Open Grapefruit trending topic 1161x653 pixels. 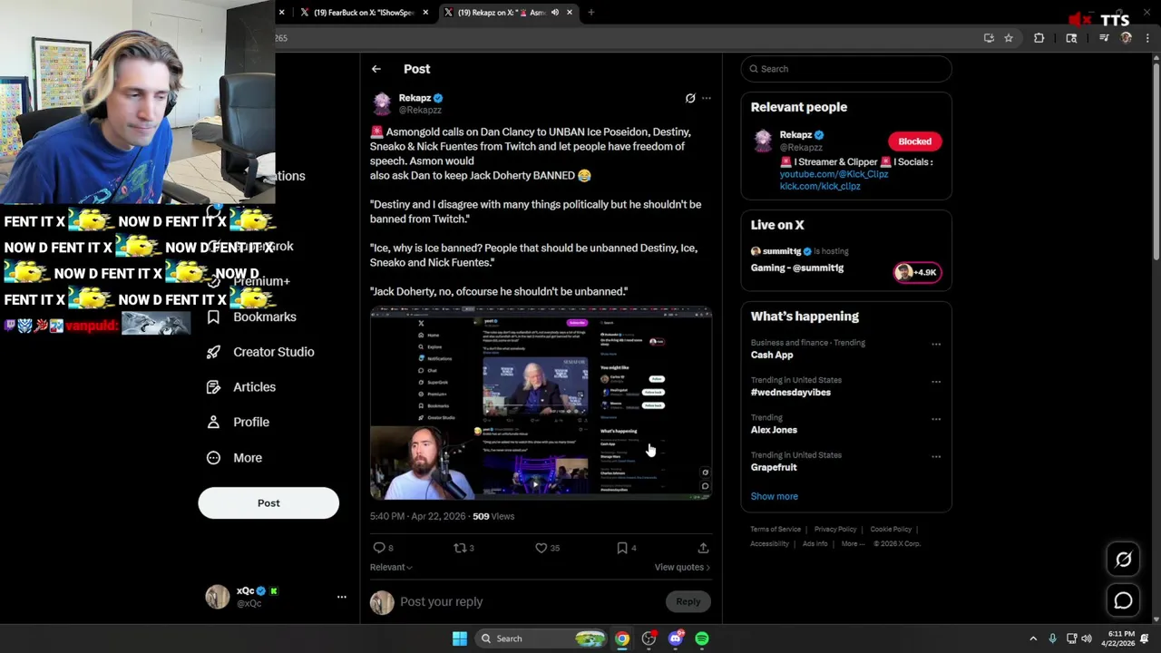tap(774, 467)
